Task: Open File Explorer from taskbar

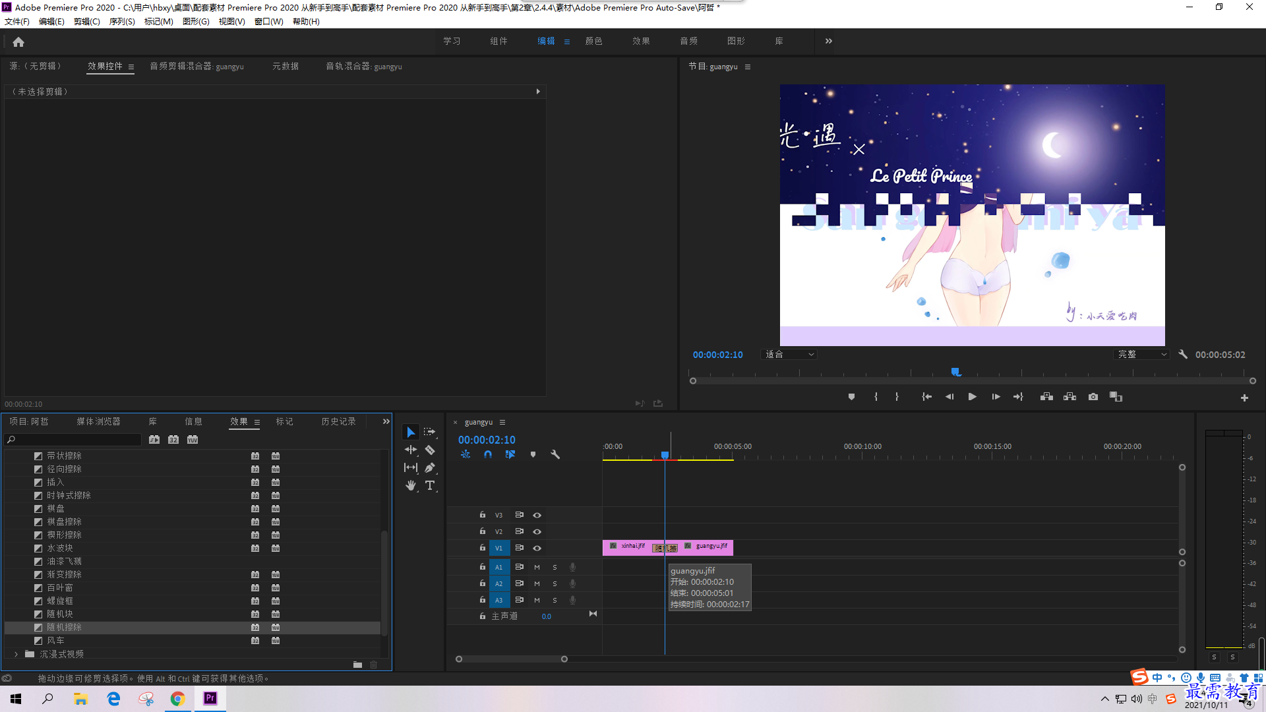Action: coord(80,699)
